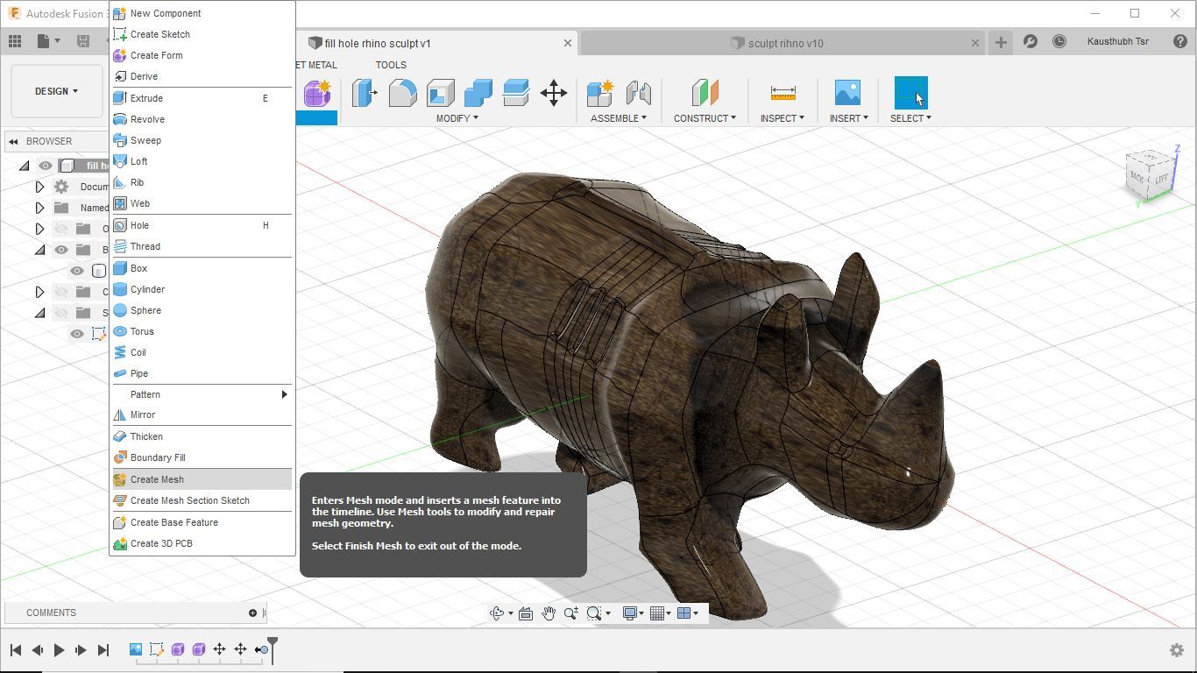Collapse the Bodies folder

[x=39, y=250]
